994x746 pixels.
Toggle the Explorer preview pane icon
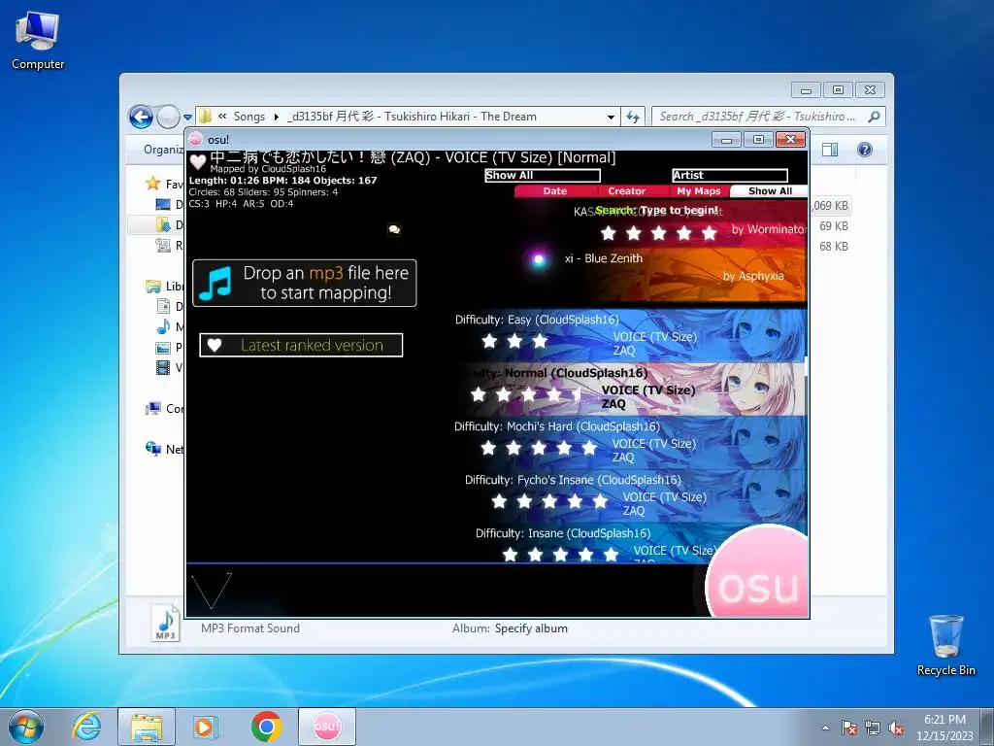829,150
